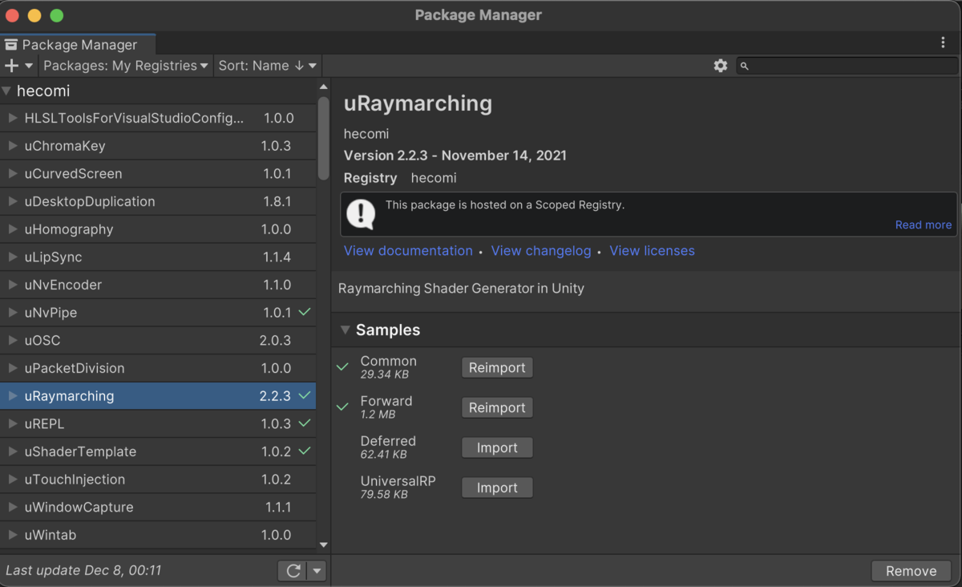Expand the uNvEncoder package versions
Viewport: 962px width, 587px height.
tap(13, 285)
